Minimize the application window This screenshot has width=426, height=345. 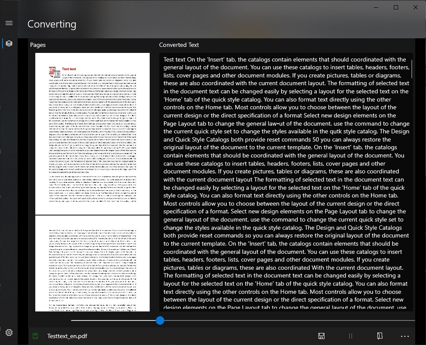point(376,7)
